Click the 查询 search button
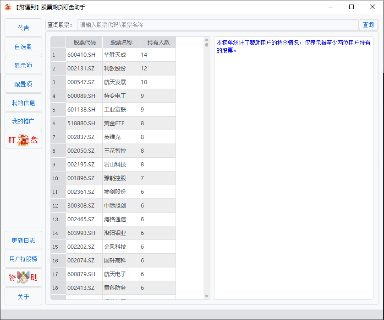 coord(368,25)
